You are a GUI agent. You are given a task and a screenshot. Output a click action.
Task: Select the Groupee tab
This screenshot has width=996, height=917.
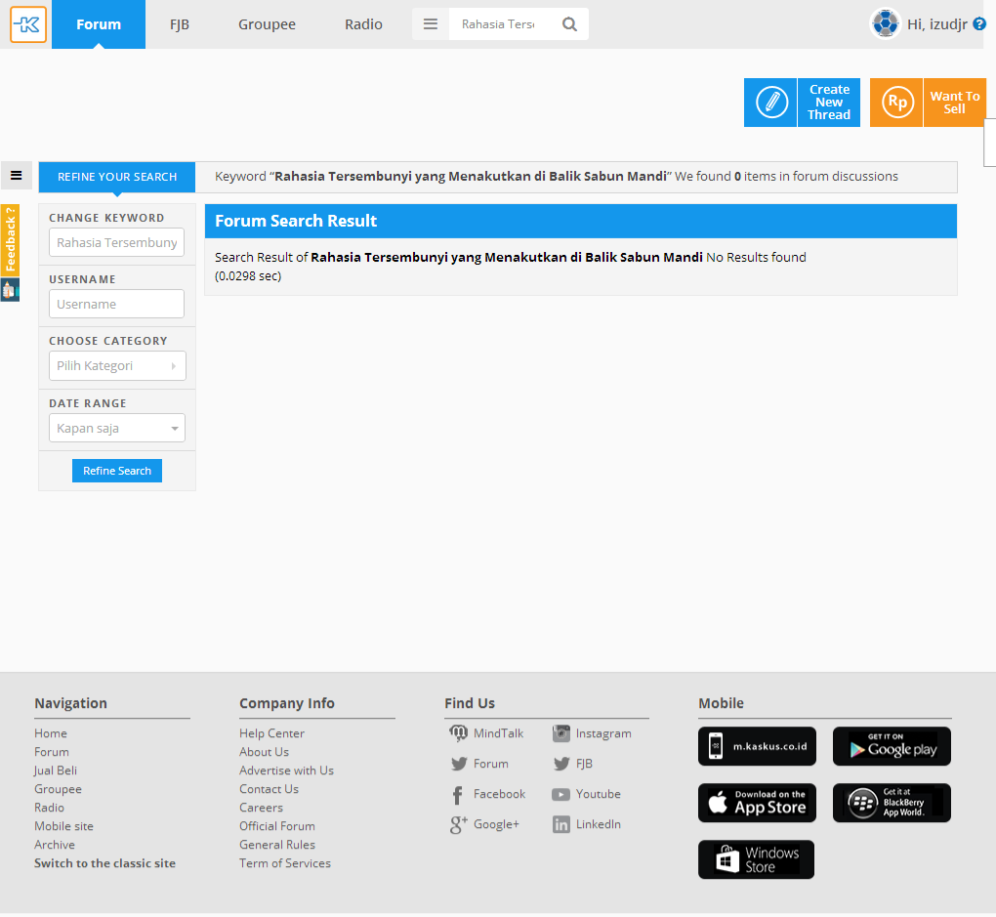(267, 24)
